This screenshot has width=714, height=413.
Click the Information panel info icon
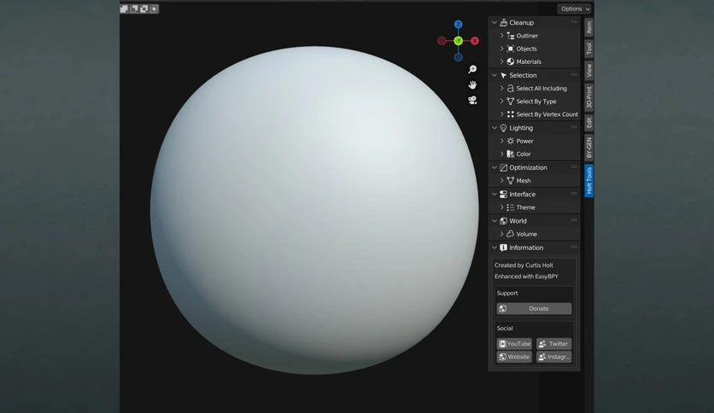coord(503,247)
